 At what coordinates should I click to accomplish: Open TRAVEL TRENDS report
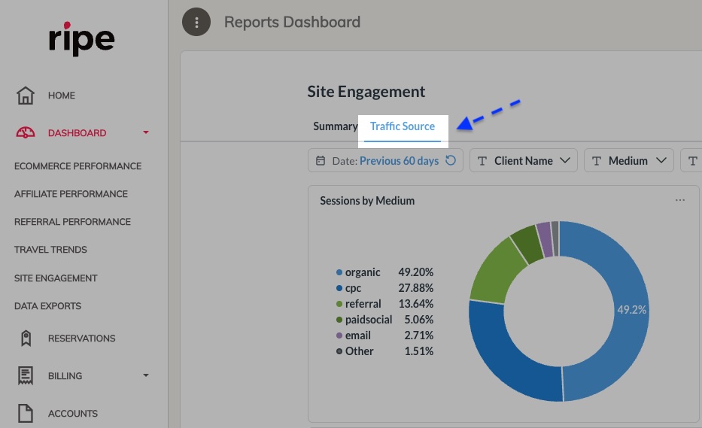[50, 250]
